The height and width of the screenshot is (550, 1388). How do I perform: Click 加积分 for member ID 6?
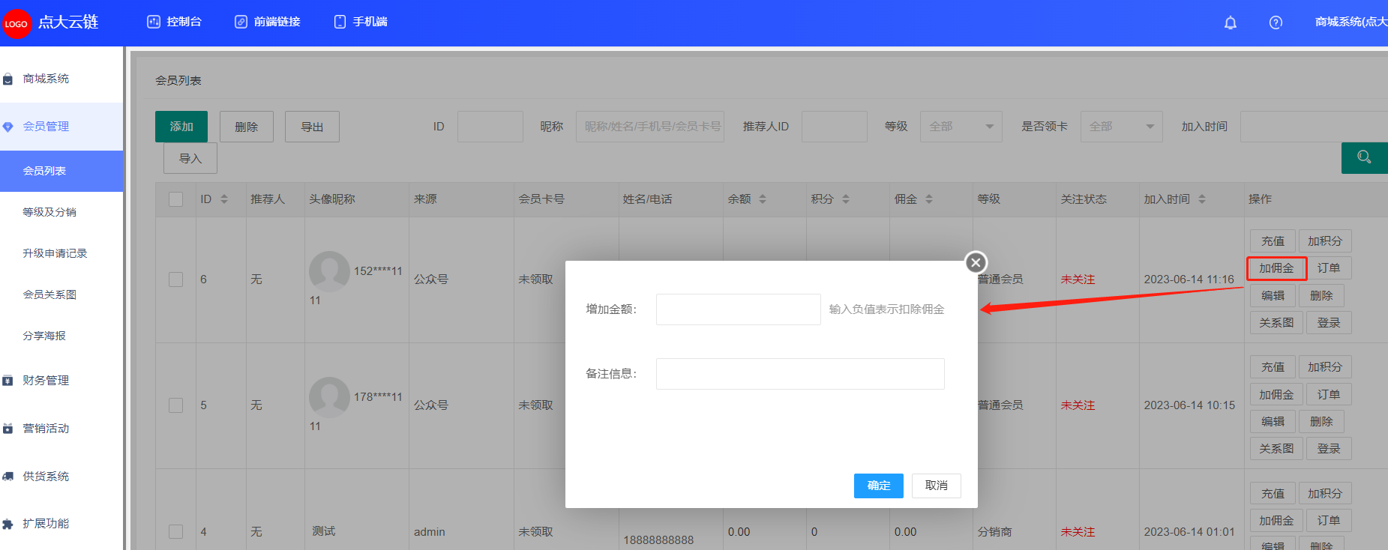click(1325, 241)
